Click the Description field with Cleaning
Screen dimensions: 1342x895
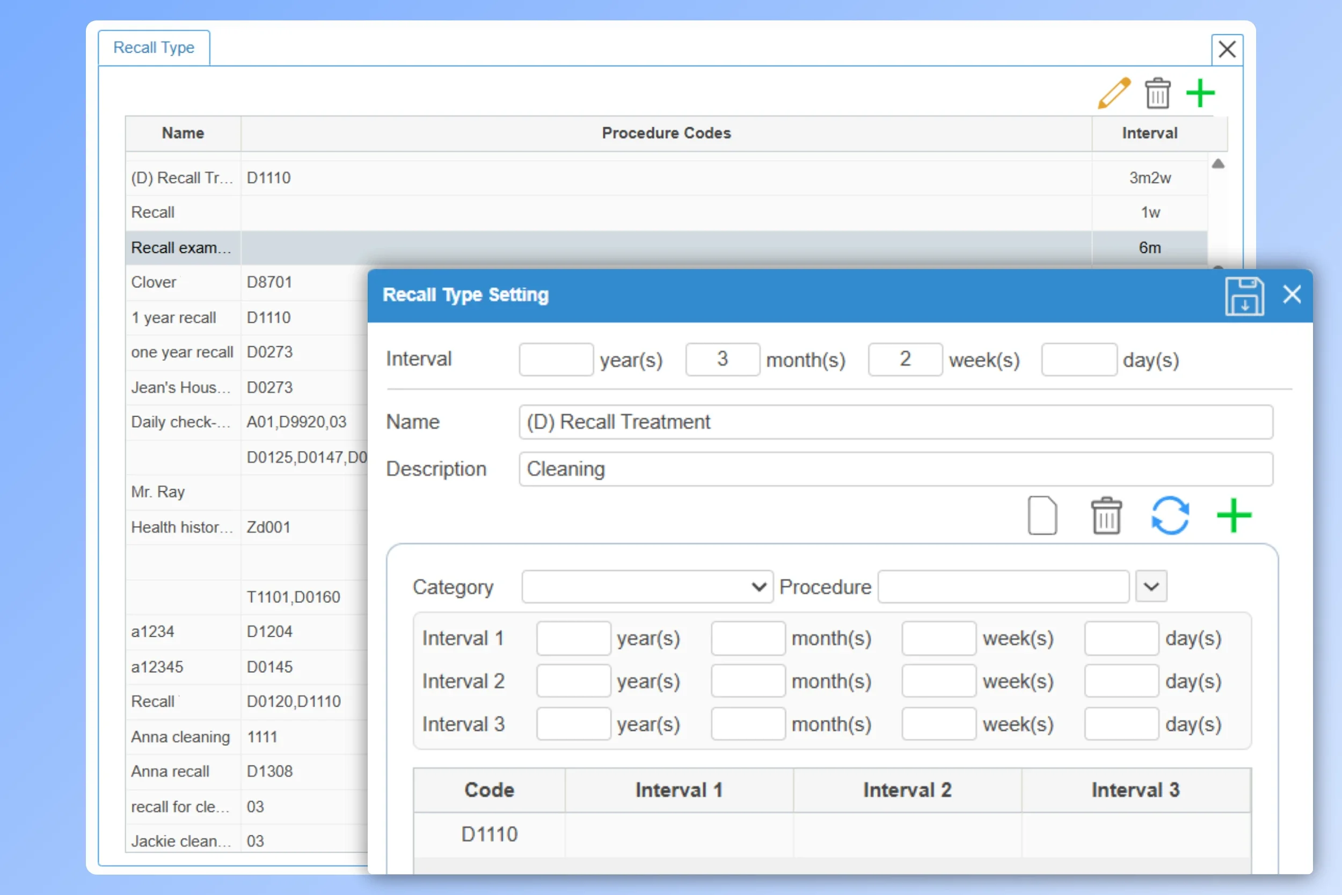click(x=895, y=469)
